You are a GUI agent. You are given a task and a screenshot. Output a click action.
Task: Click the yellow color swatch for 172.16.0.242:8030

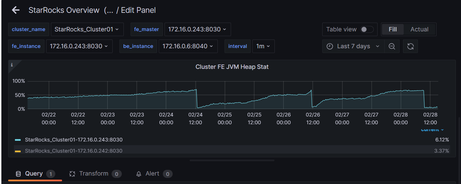point(18,151)
